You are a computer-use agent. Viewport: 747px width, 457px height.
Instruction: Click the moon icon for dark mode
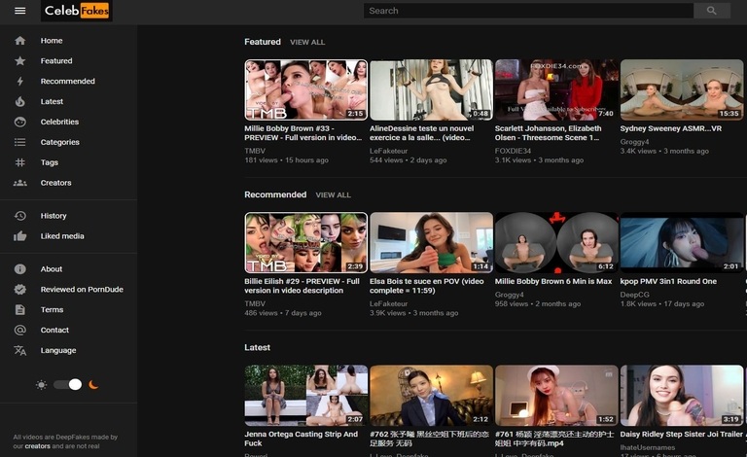click(94, 385)
